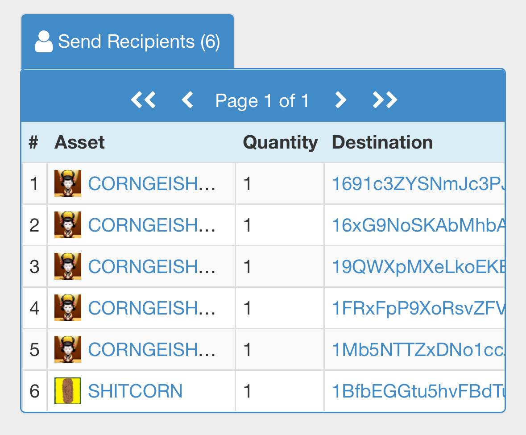Image resolution: width=526 pixels, height=435 pixels.
Task: Click the geisha thumbnail in row 1
Action: 68,183
